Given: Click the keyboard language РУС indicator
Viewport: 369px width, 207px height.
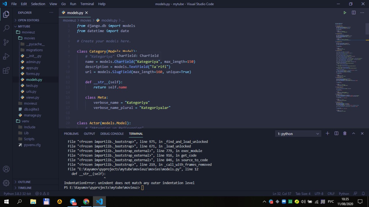Looking at the screenshot, I should [331, 202].
